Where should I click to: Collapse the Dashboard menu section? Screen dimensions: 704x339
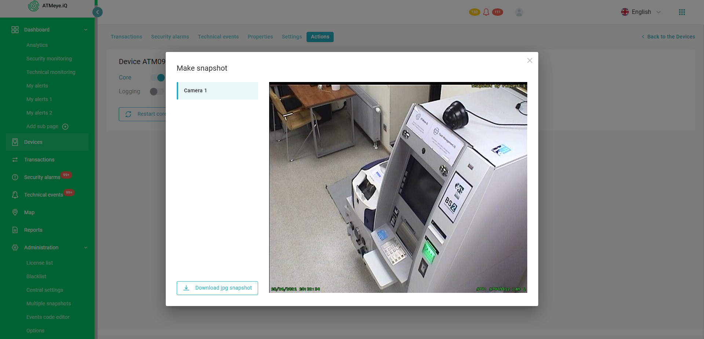(86, 30)
